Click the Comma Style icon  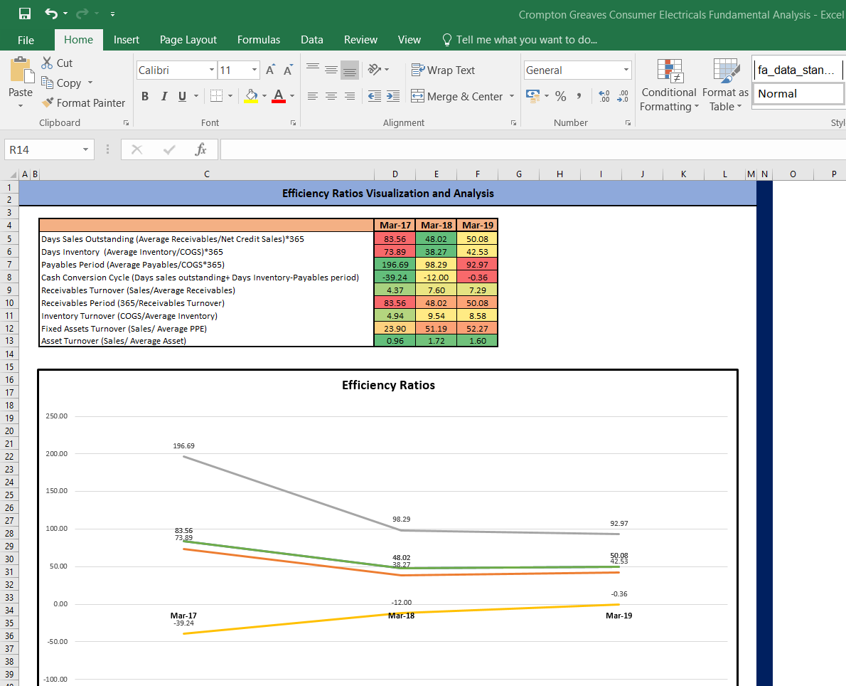tap(579, 96)
